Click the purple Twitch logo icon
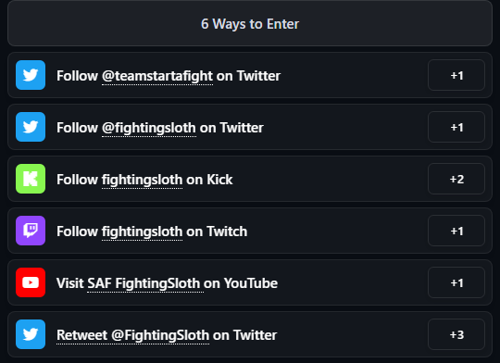 (x=31, y=231)
